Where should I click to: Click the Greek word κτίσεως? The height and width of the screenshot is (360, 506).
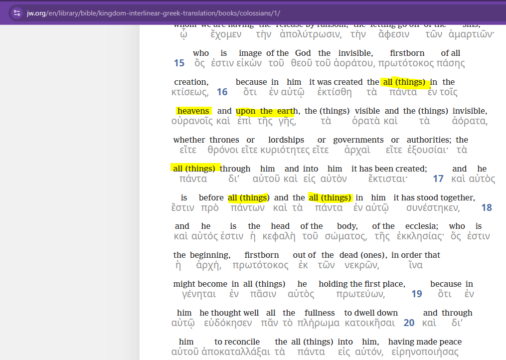click(189, 92)
